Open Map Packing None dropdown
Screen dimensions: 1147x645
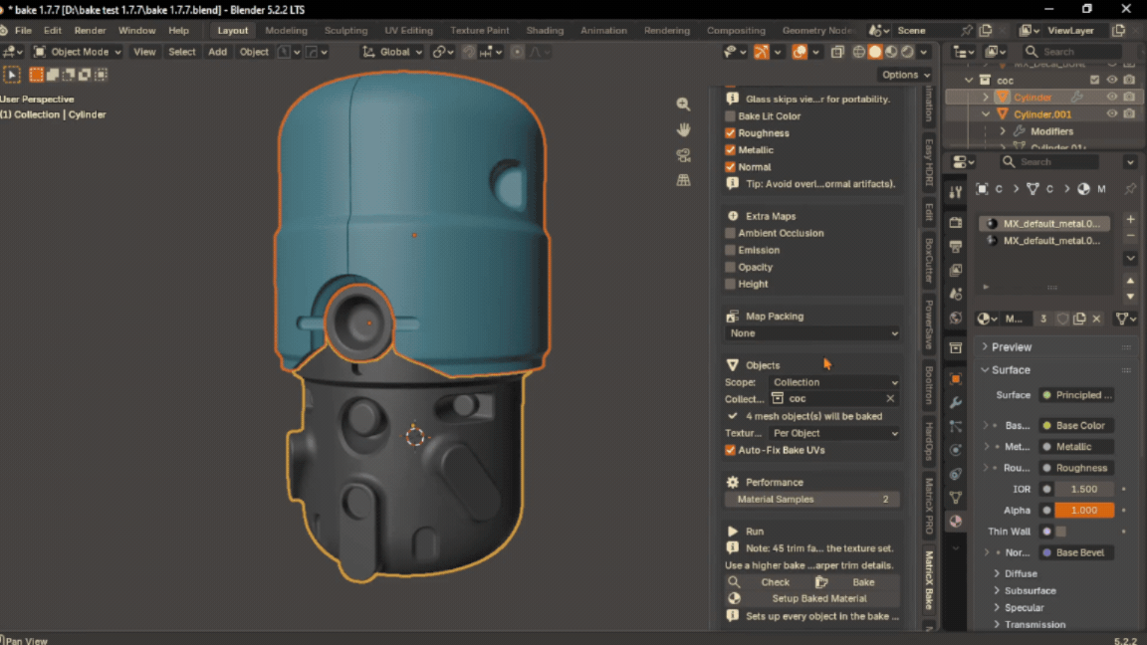pos(812,333)
